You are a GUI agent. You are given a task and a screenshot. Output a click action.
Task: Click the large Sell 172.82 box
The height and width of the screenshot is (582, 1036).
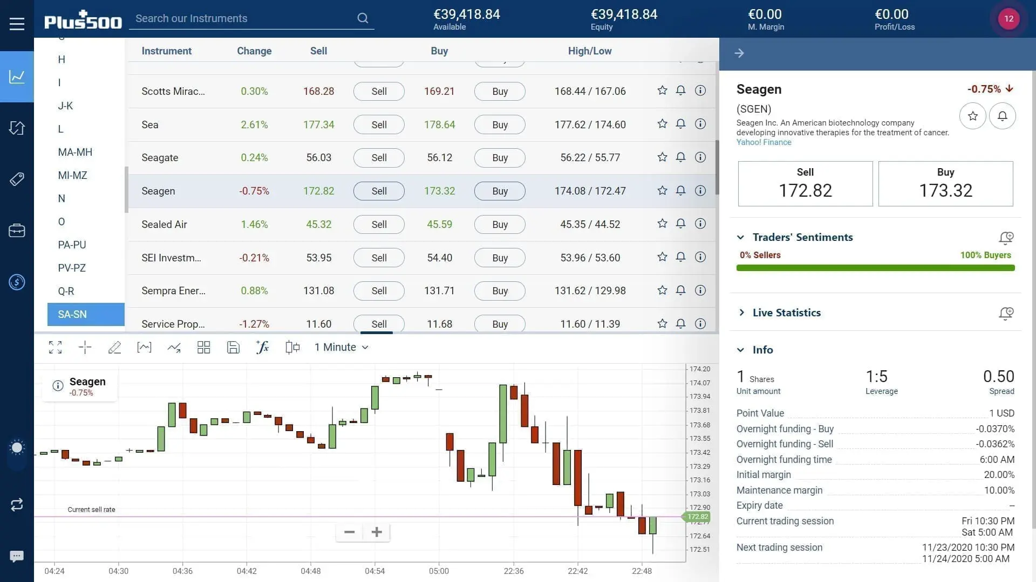tap(805, 184)
